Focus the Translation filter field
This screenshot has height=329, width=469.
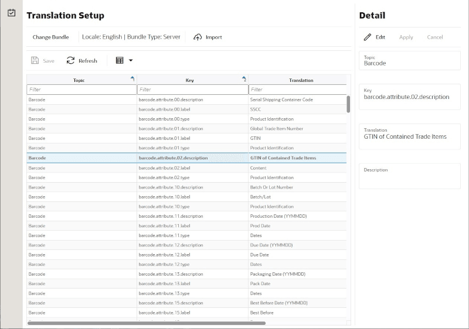(x=298, y=89)
